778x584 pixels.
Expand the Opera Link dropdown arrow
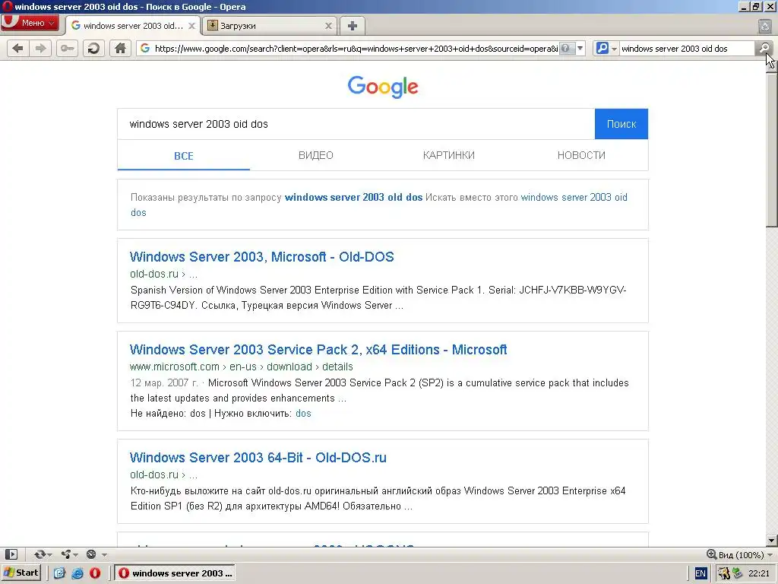(x=49, y=554)
